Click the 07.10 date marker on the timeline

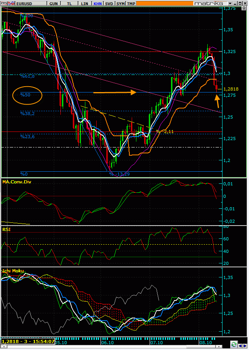point(156,343)
